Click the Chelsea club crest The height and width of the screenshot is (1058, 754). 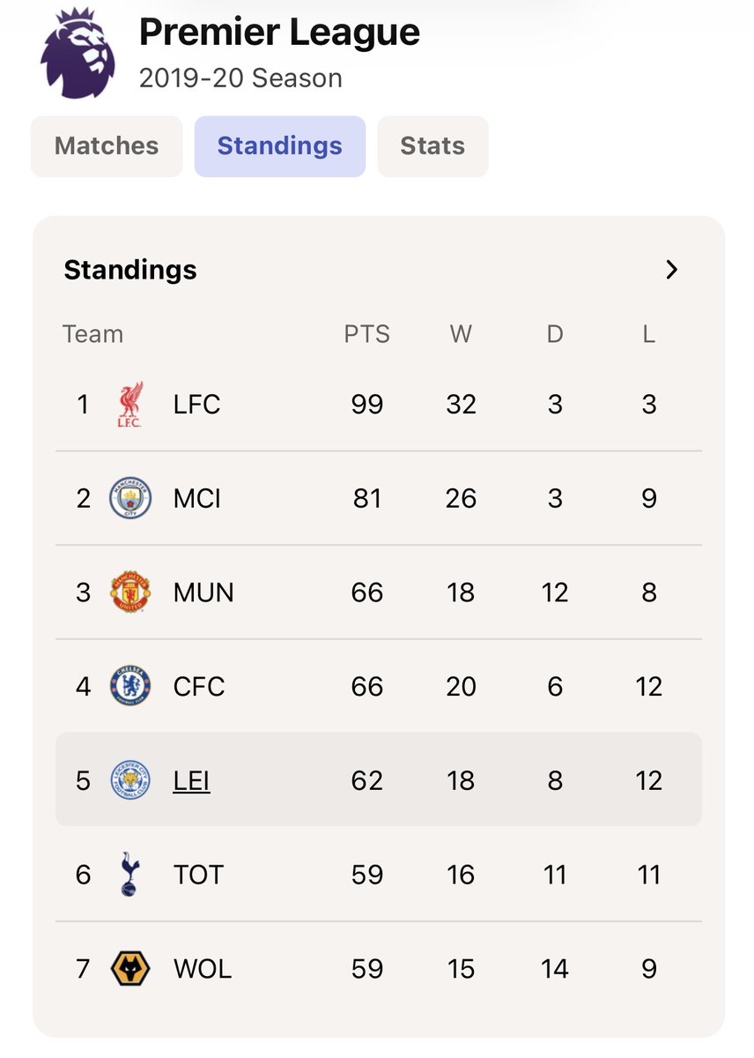(129, 687)
